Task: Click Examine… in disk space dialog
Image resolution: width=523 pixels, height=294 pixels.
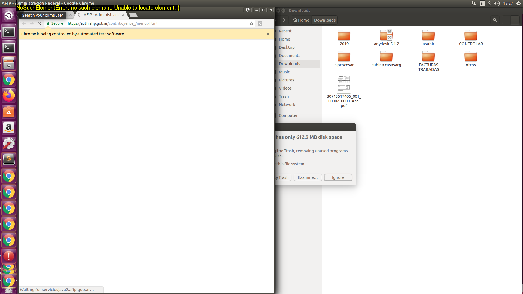Action: click(308, 177)
